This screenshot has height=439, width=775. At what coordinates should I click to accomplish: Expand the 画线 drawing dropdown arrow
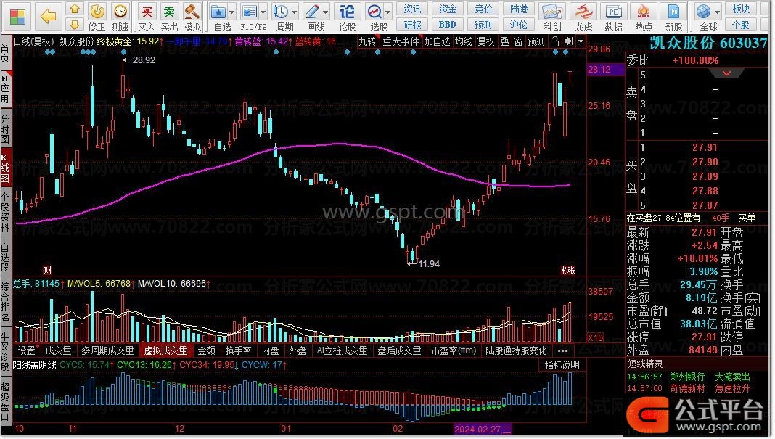coord(325,12)
